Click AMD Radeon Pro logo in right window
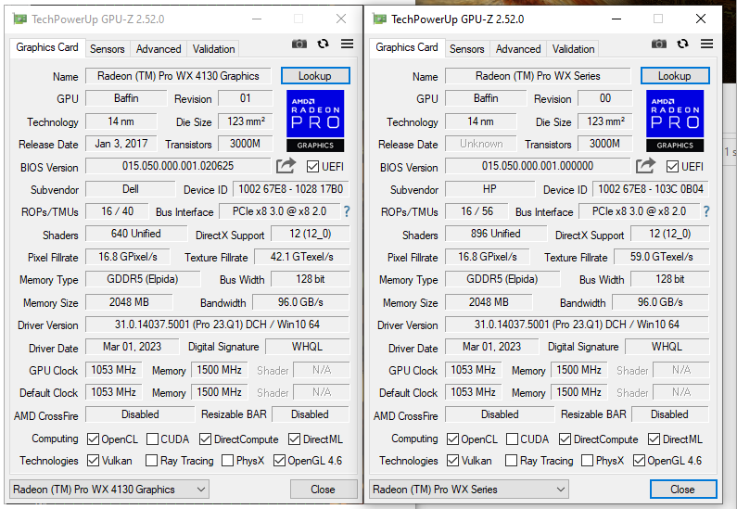Screen dimensions: 737x509 [675, 121]
